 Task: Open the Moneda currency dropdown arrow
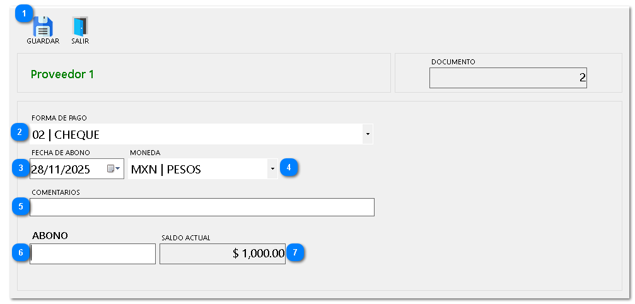272,169
